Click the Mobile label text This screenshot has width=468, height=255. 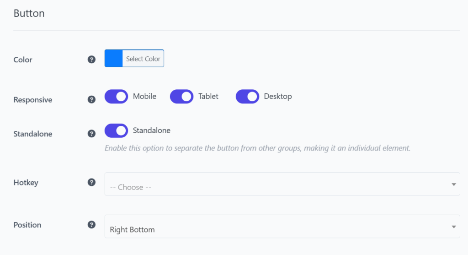click(x=144, y=96)
